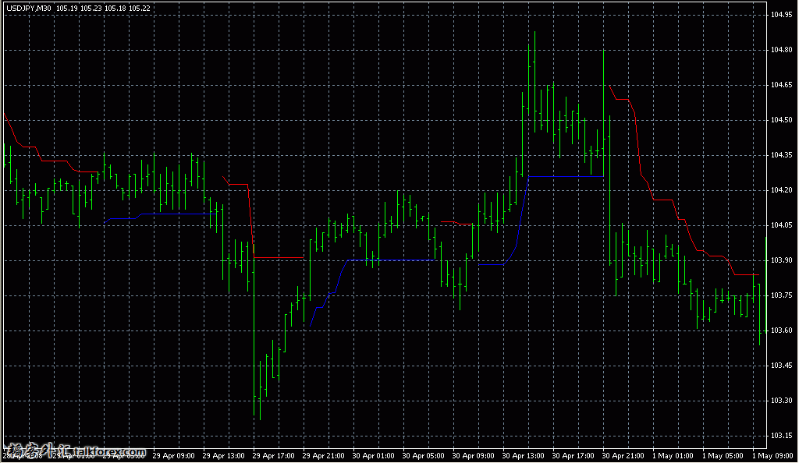Viewport: 799px width, 463px height.
Task: Select the 104.80 price axis label
Action: pyautogui.click(x=781, y=50)
